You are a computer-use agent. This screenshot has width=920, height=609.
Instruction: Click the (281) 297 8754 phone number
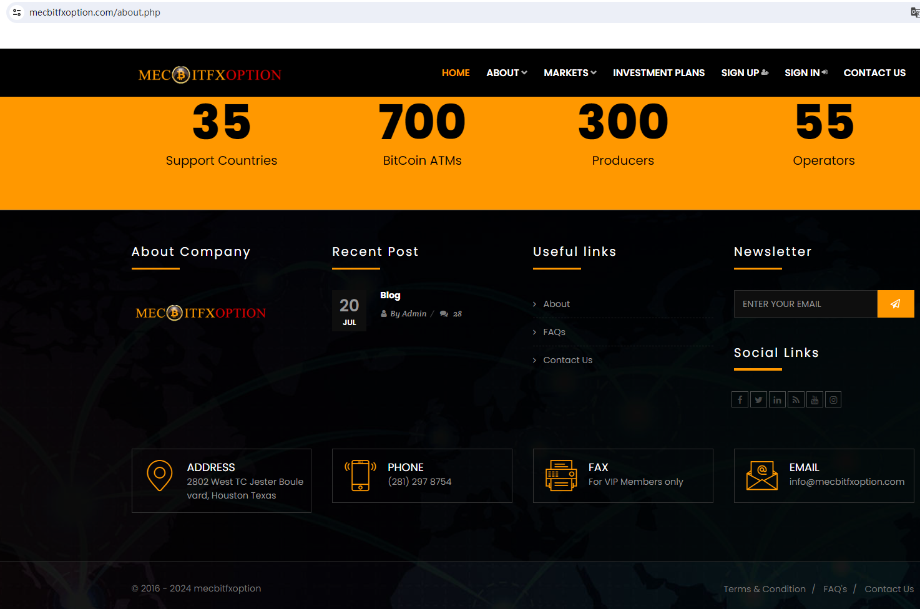click(x=419, y=482)
